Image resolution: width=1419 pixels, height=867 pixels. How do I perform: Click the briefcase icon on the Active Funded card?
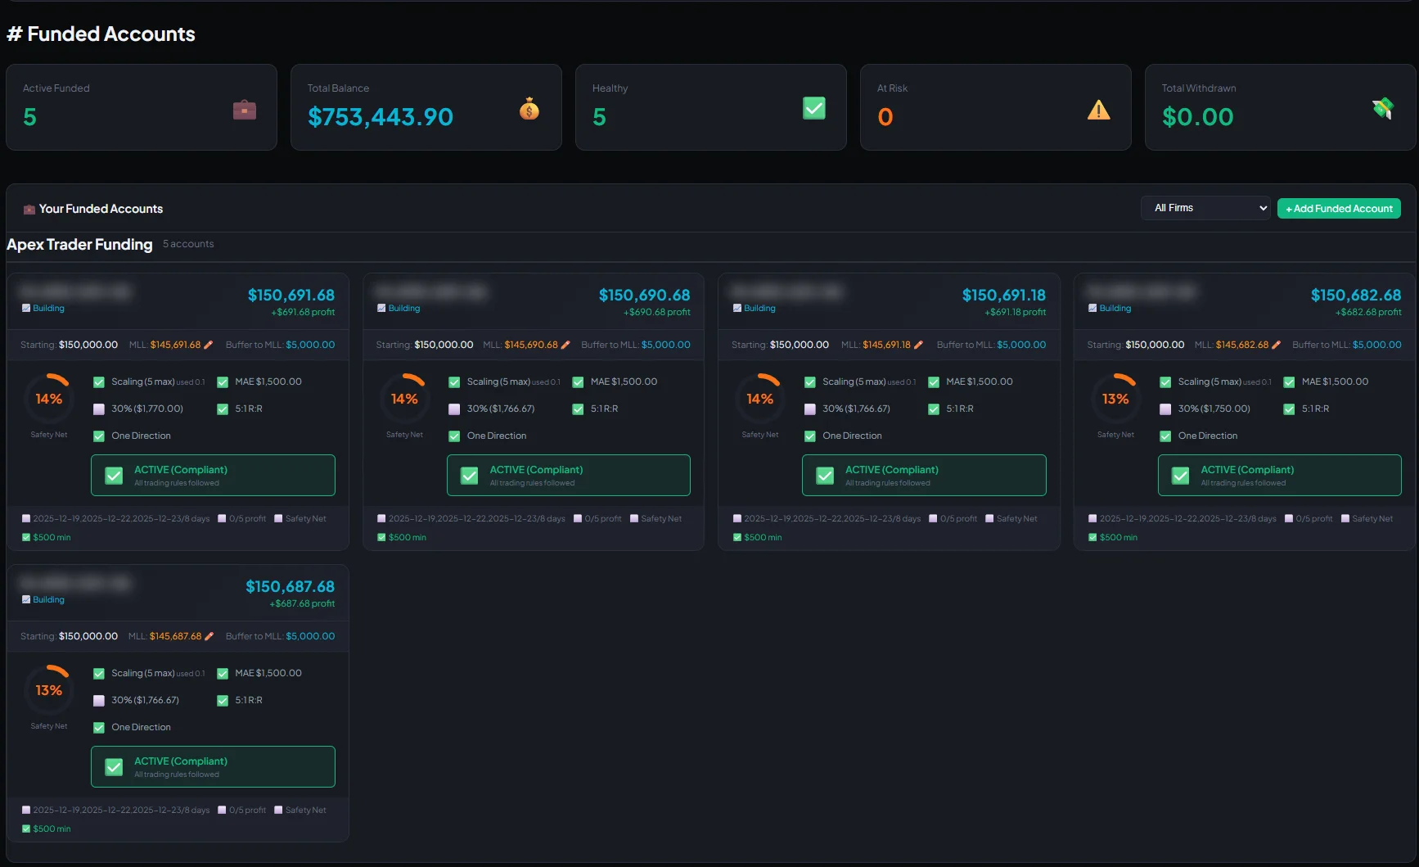tap(243, 109)
